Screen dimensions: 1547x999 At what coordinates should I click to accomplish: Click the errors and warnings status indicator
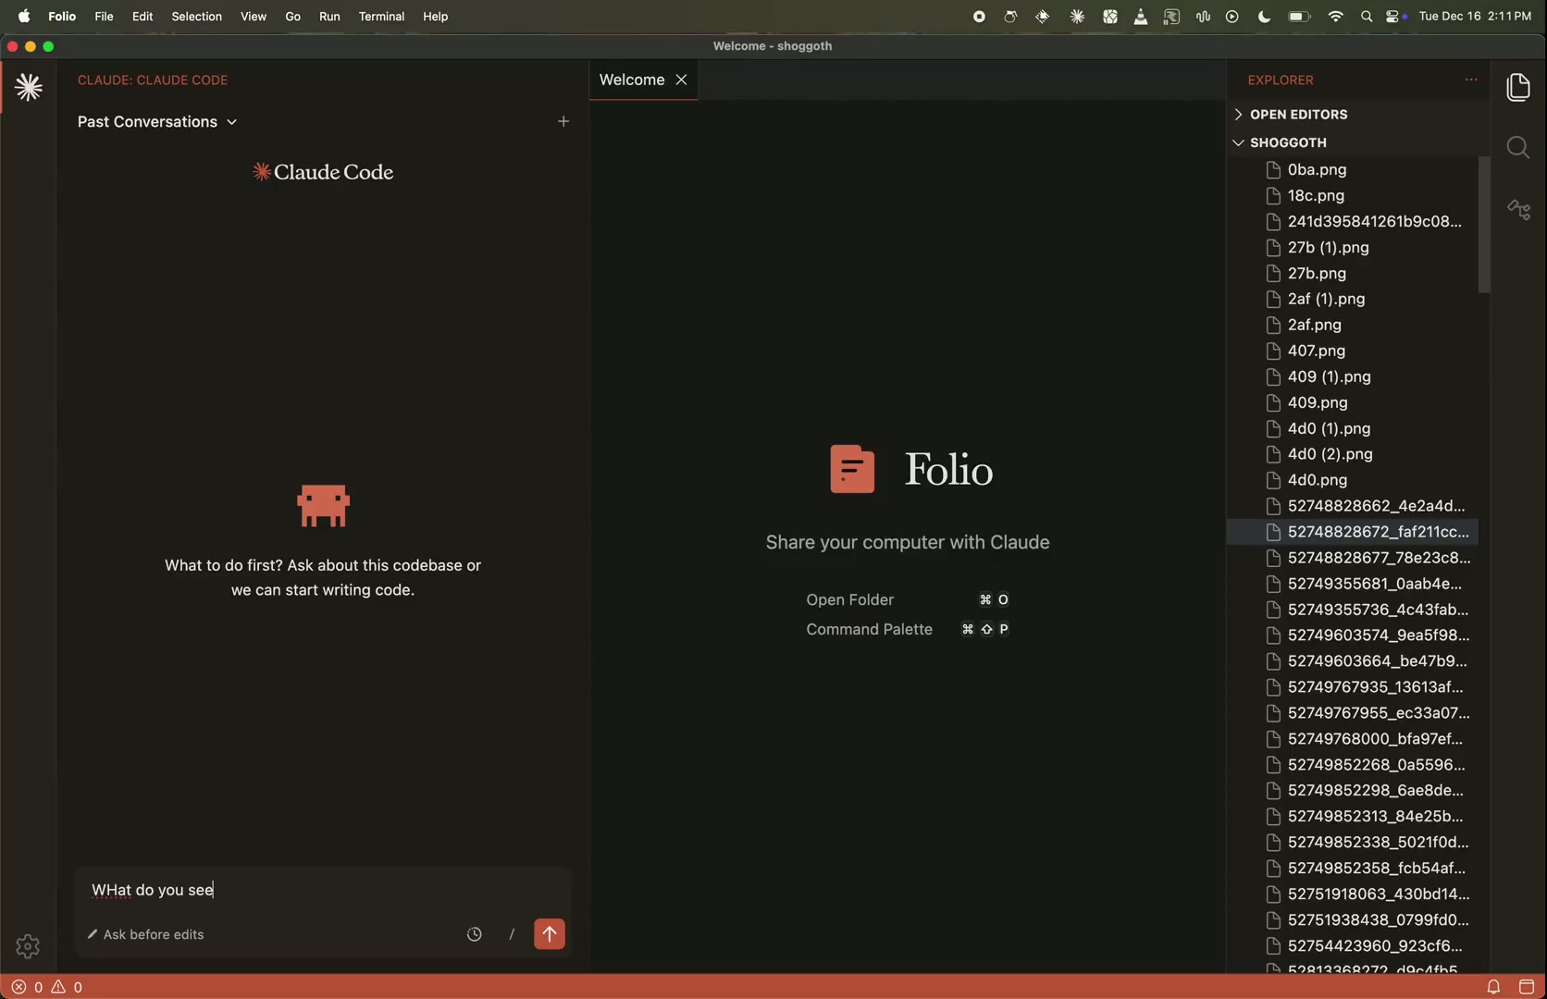click(47, 987)
